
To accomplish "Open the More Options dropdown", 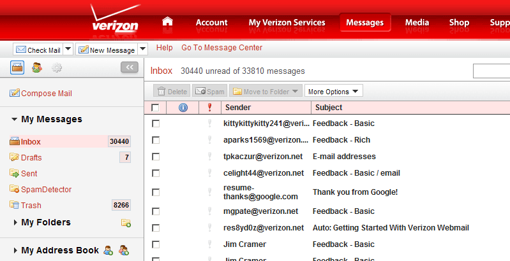I will tap(333, 92).
